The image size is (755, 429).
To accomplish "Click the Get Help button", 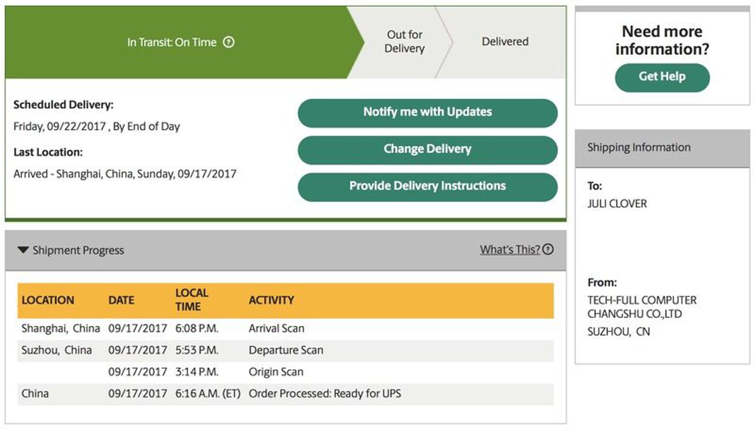I will 662,76.
